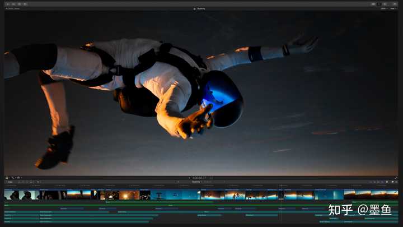This screenshot has height=227, width=403.
Task: Open the Keyword Editor key icon
Action: (13, 4)
